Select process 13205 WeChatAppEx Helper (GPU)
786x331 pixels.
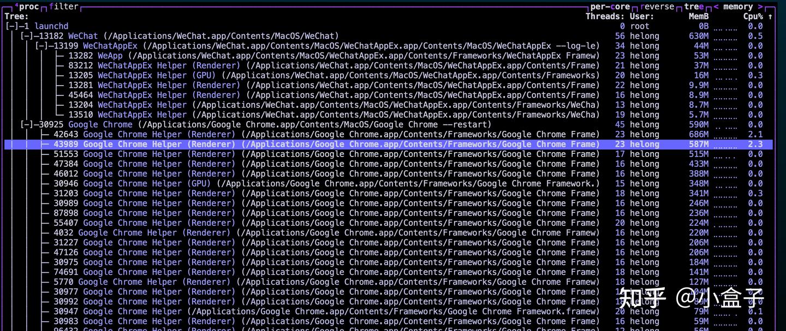[x=389, y=75]
